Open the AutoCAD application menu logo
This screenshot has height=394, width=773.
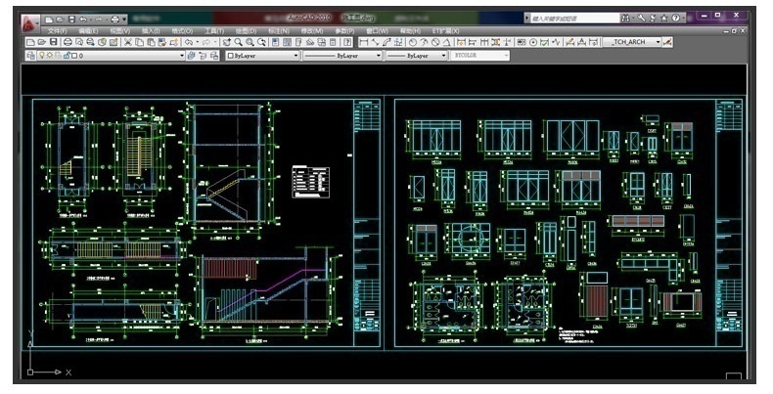[x=30, y=21]
